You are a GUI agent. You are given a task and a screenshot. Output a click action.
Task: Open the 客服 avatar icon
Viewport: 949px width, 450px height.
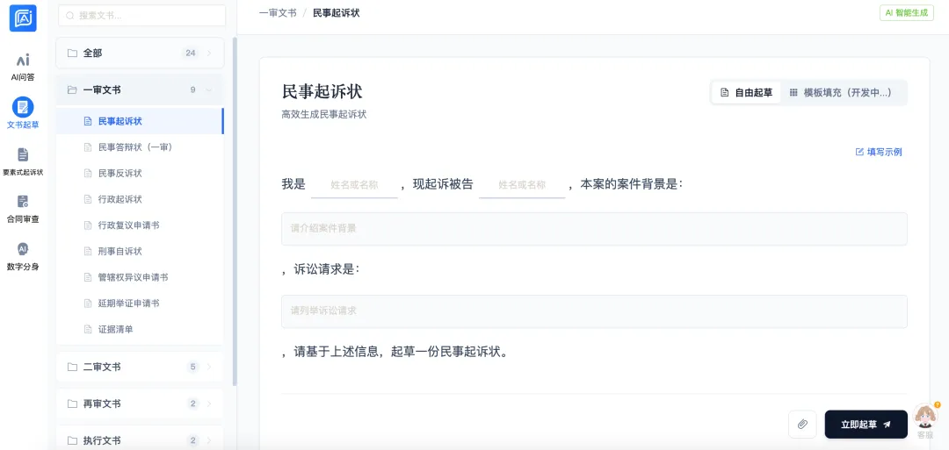[925, 418]
